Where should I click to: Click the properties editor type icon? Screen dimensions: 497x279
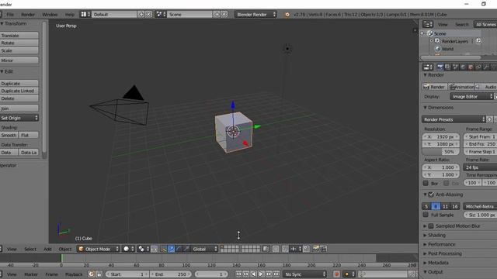coord(428,67)
